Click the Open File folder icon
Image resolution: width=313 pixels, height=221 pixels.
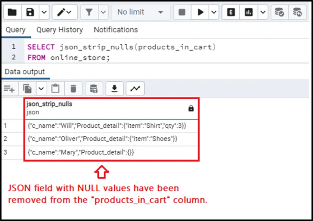[x=12, y=12]
